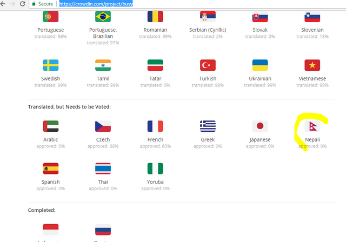
Task: Open the Vietnamese flag icon
Action: coord(312,65)
